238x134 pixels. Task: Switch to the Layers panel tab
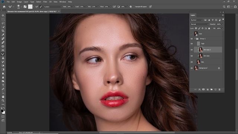[193, 15]
